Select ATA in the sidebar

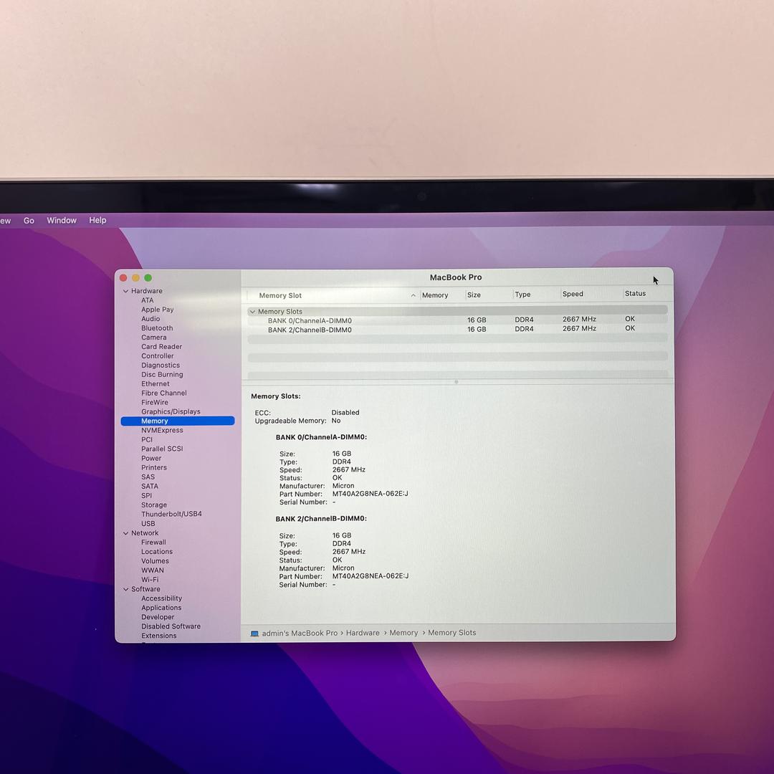coord(147,300)
